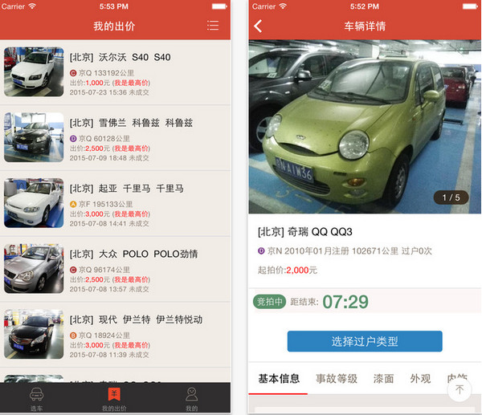Tap the WiFi icon in left status bar
The image size is (482, 415).
click(32, 6)
